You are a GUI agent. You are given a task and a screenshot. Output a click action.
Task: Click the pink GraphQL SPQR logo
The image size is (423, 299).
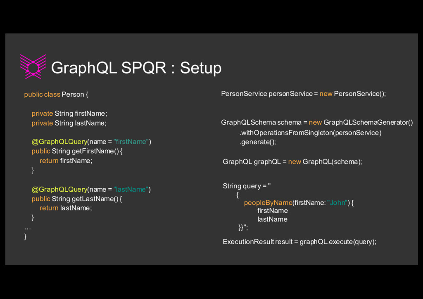pos(33,66)
